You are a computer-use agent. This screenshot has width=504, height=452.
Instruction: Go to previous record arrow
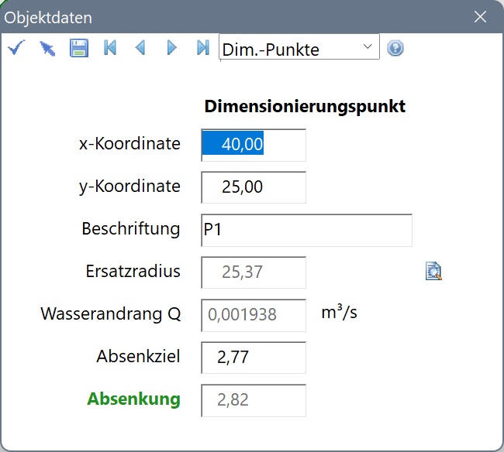point(140,49)
